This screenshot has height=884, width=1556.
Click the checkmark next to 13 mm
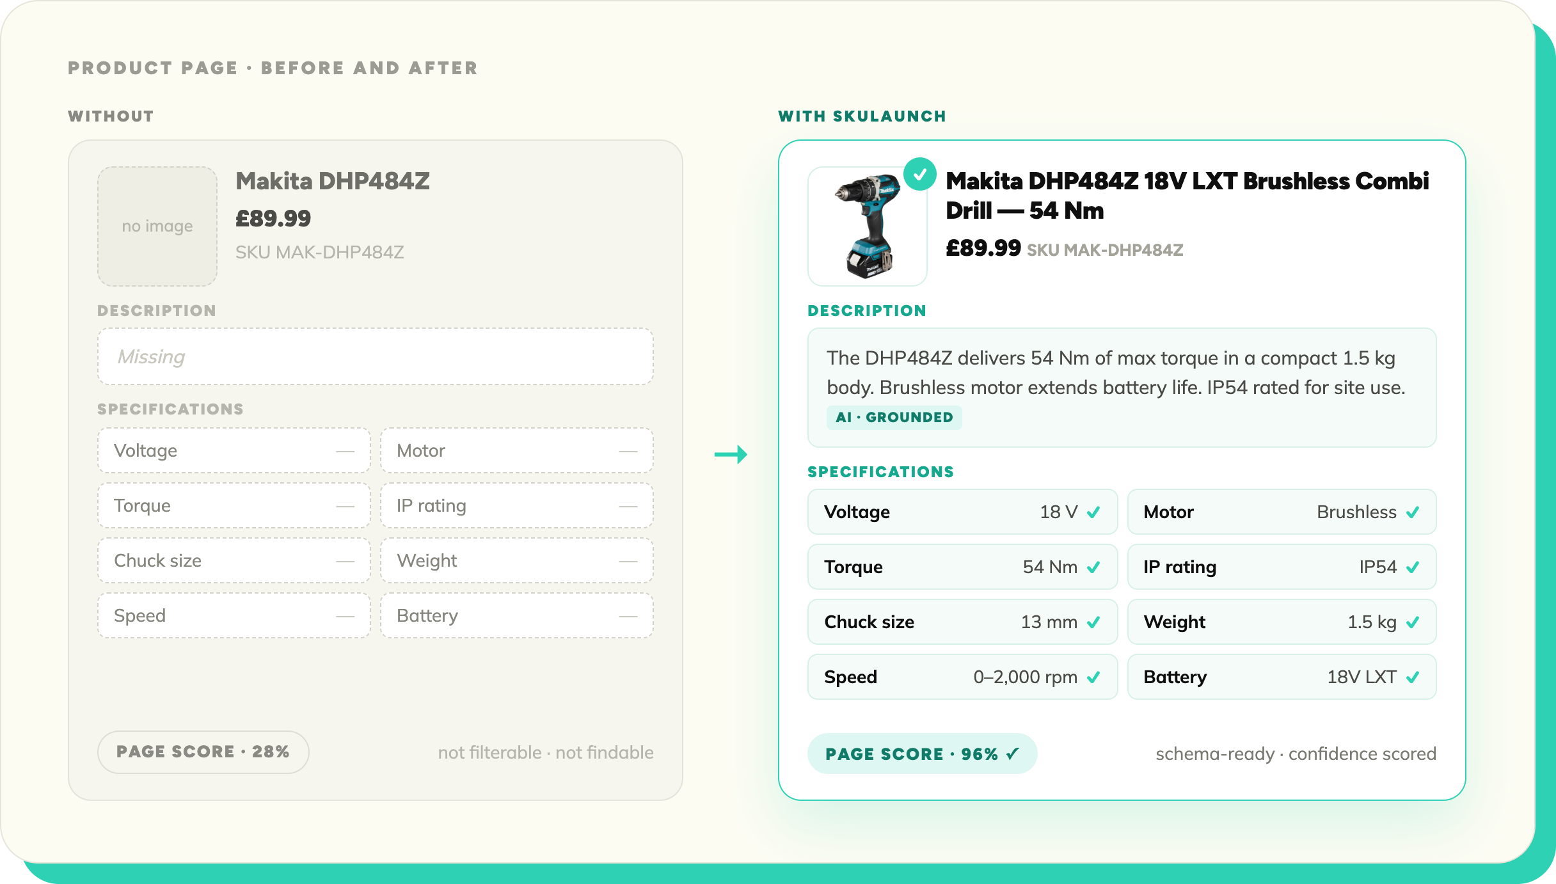[1094, 622]
